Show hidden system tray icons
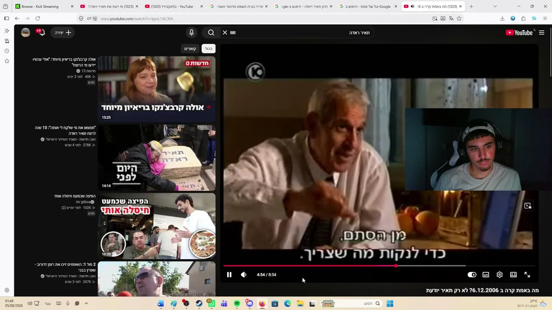This screenshot has height=310, width=552. click(86, 304)
